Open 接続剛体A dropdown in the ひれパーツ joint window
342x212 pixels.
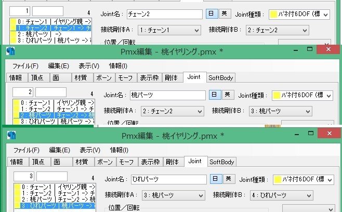174,195
